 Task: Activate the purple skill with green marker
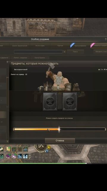(x=9, y=156)
